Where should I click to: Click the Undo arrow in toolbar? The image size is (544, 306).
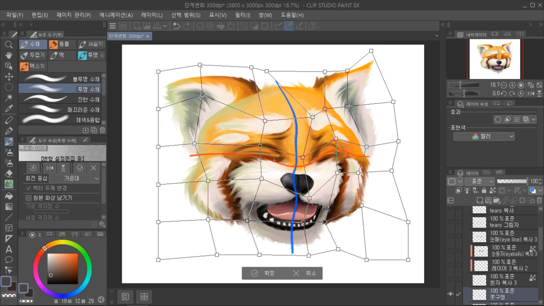176,26
